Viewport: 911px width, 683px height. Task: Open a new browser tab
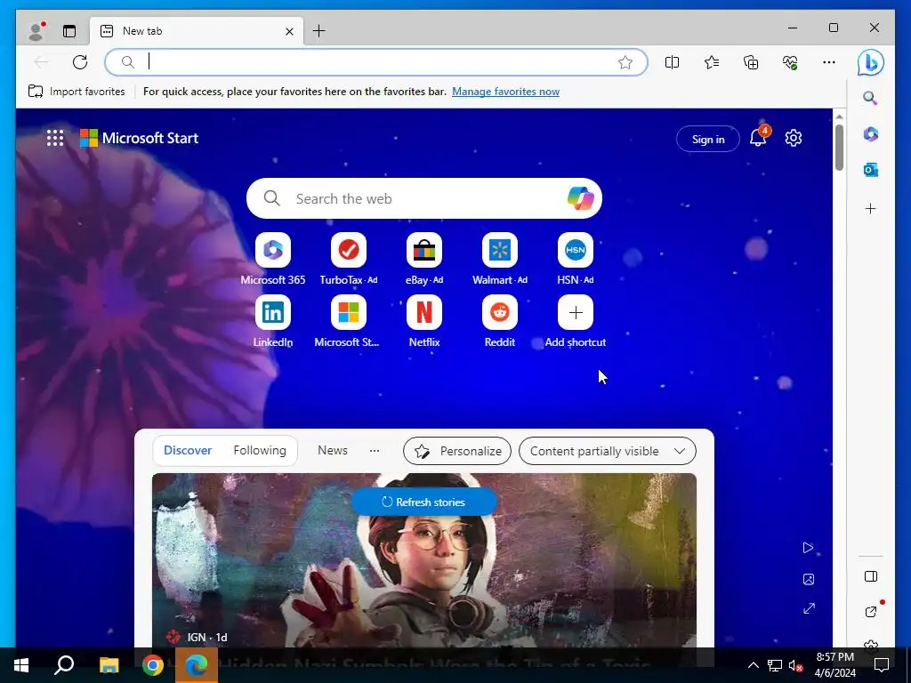coord(319,31)
